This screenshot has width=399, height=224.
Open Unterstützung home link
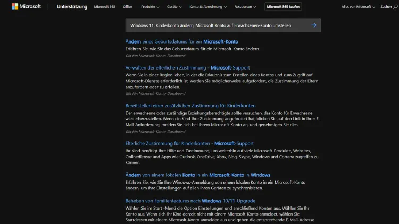click(x=72, y=7)
